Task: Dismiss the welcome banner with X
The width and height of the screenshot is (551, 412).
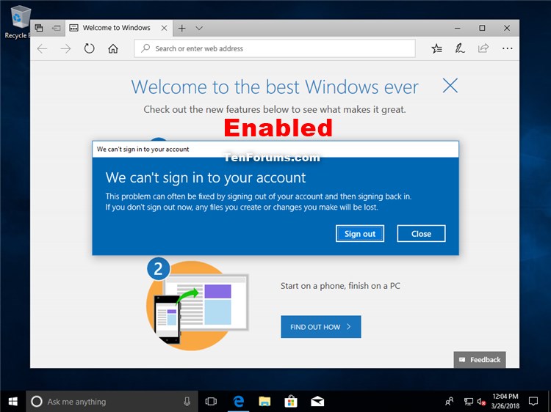Action: pyautogui.click(x=450, y=86)
